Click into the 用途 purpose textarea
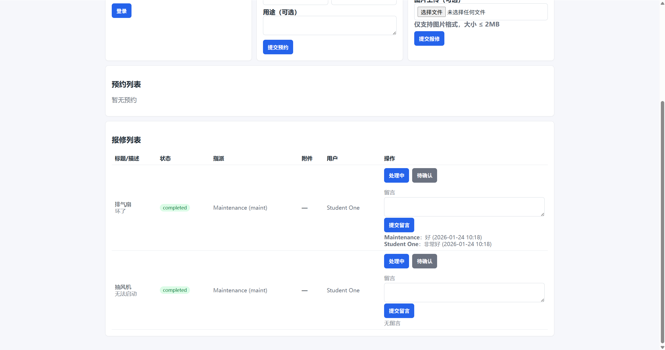Screen dimensions: 665x350 pos(329,25)
